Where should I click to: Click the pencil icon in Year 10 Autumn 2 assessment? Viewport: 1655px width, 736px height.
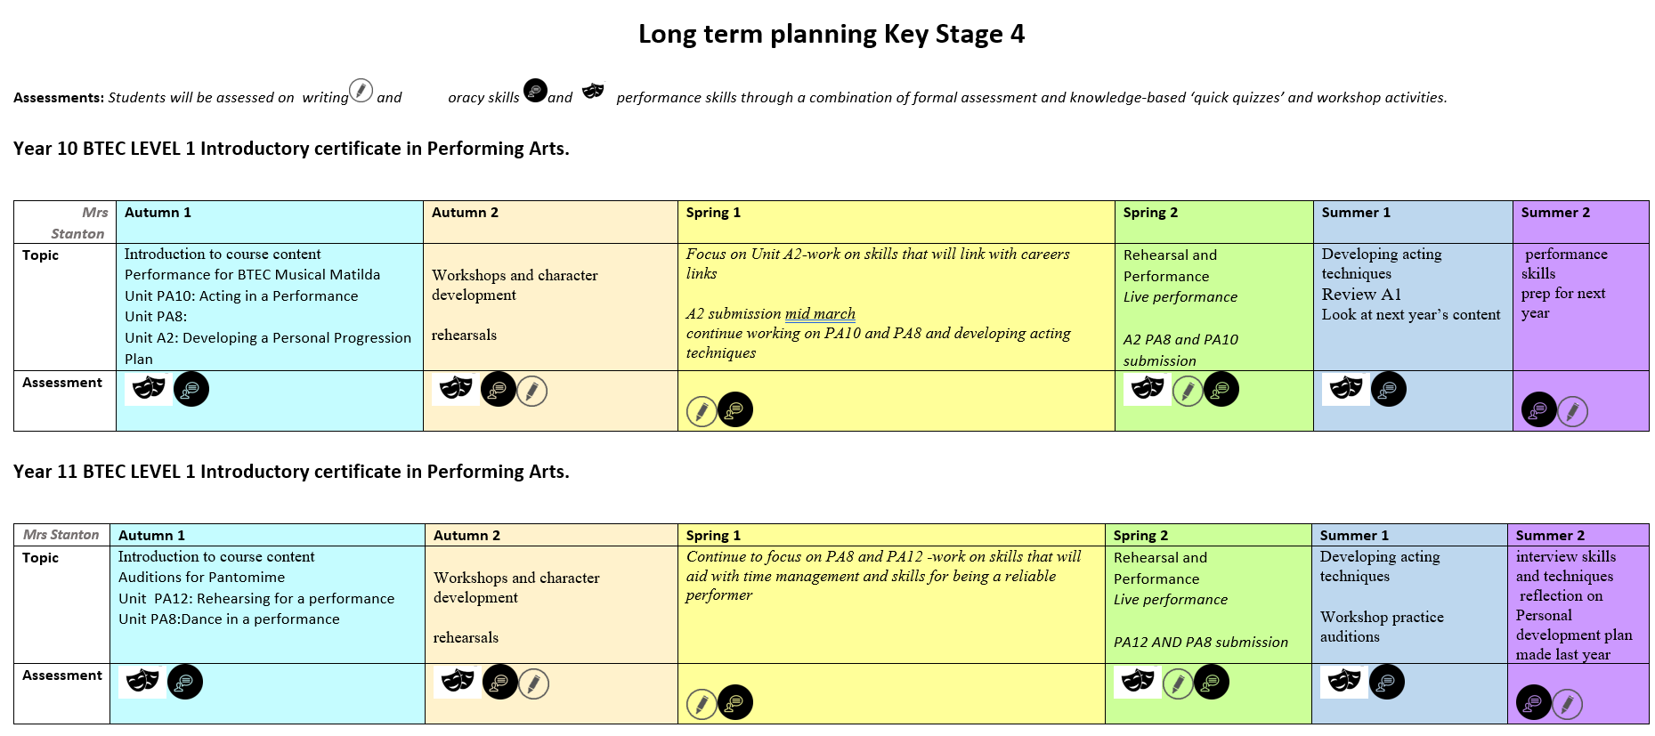531,391
